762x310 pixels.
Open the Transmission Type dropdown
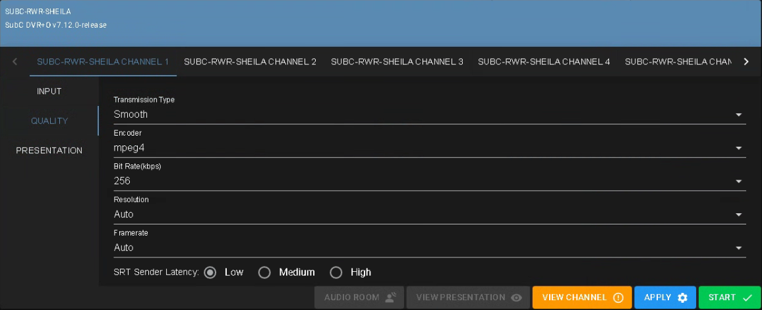[x=738, y=115]
